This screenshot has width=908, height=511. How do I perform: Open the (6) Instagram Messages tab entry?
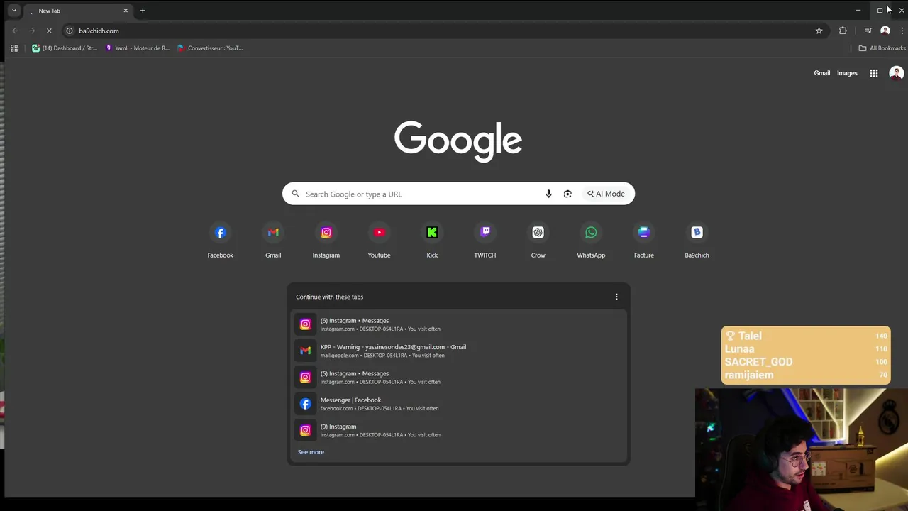458,324
